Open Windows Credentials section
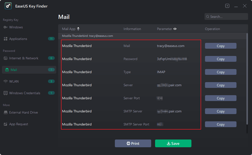This screenshot has height=155, width=252. point(29,93)
